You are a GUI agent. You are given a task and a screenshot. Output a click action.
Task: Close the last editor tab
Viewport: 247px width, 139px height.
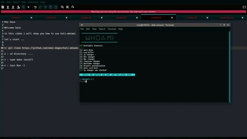(242, 18)
